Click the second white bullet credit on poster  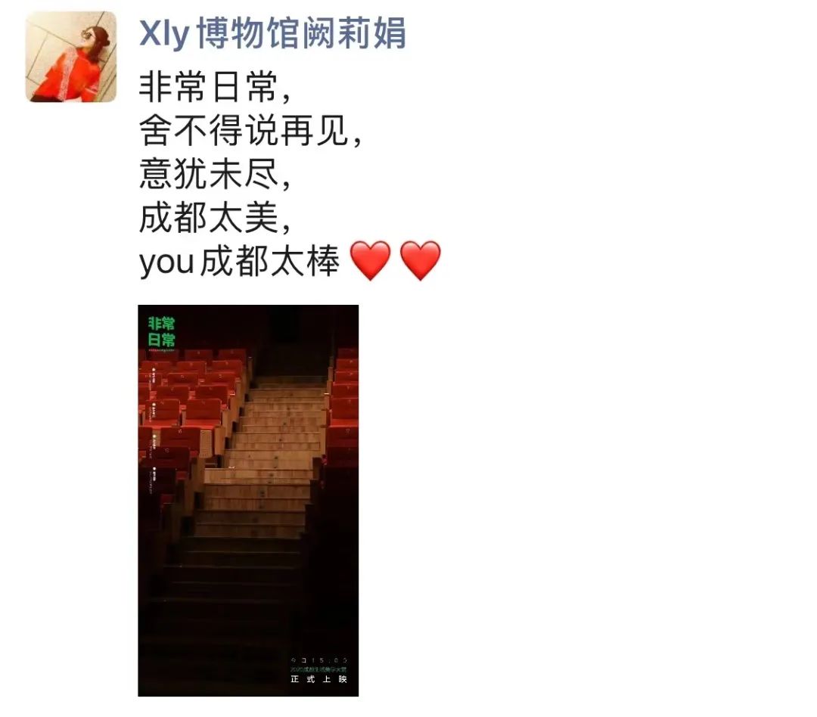154,413
